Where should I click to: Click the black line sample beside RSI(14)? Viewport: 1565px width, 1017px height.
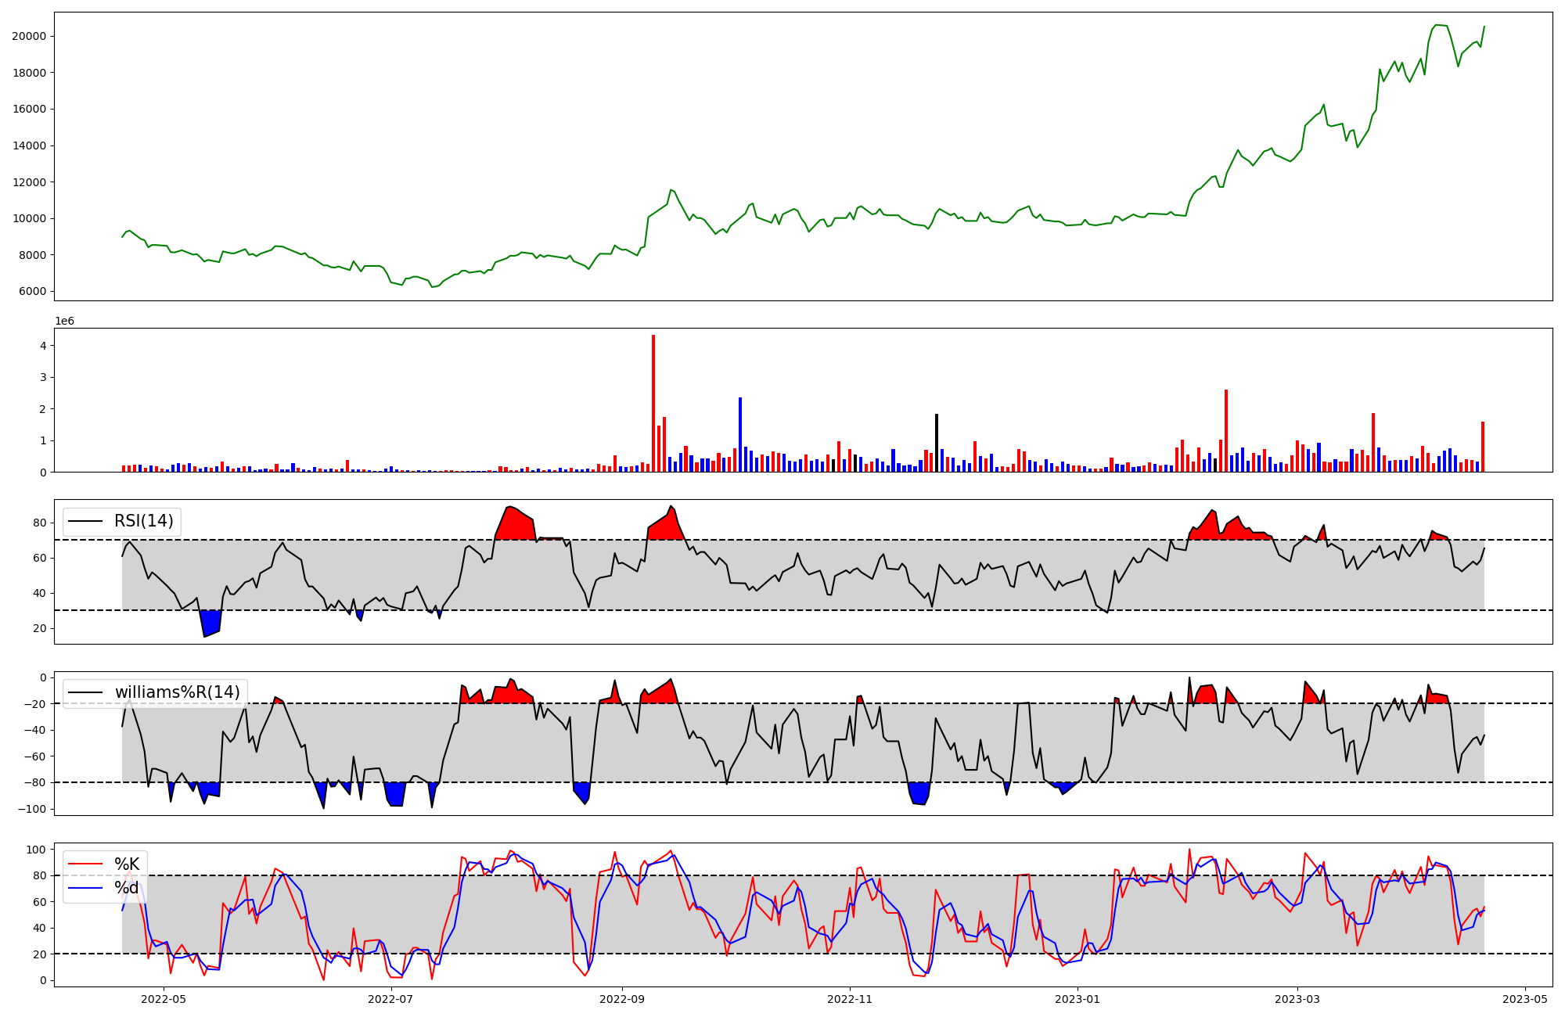coord(85,521)
